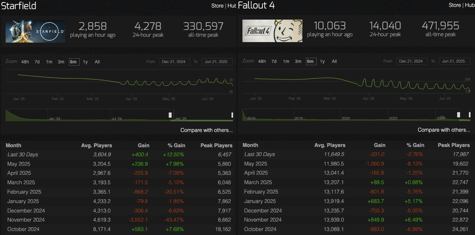
Task: Set Starfield chart zoom to 7d
Action: 37,62
